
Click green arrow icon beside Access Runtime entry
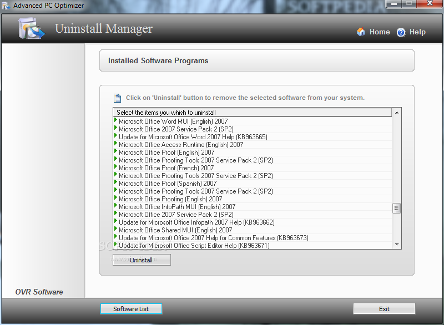[115, 143]
